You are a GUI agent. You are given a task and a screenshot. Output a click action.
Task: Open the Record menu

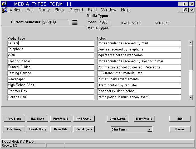(x=76, y=10)
